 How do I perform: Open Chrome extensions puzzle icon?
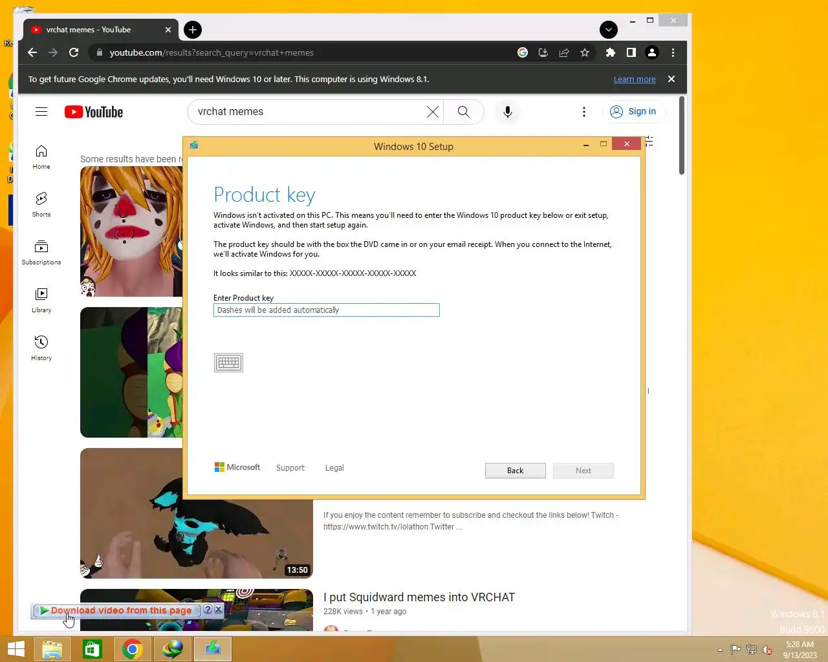(x=610, y=52)
